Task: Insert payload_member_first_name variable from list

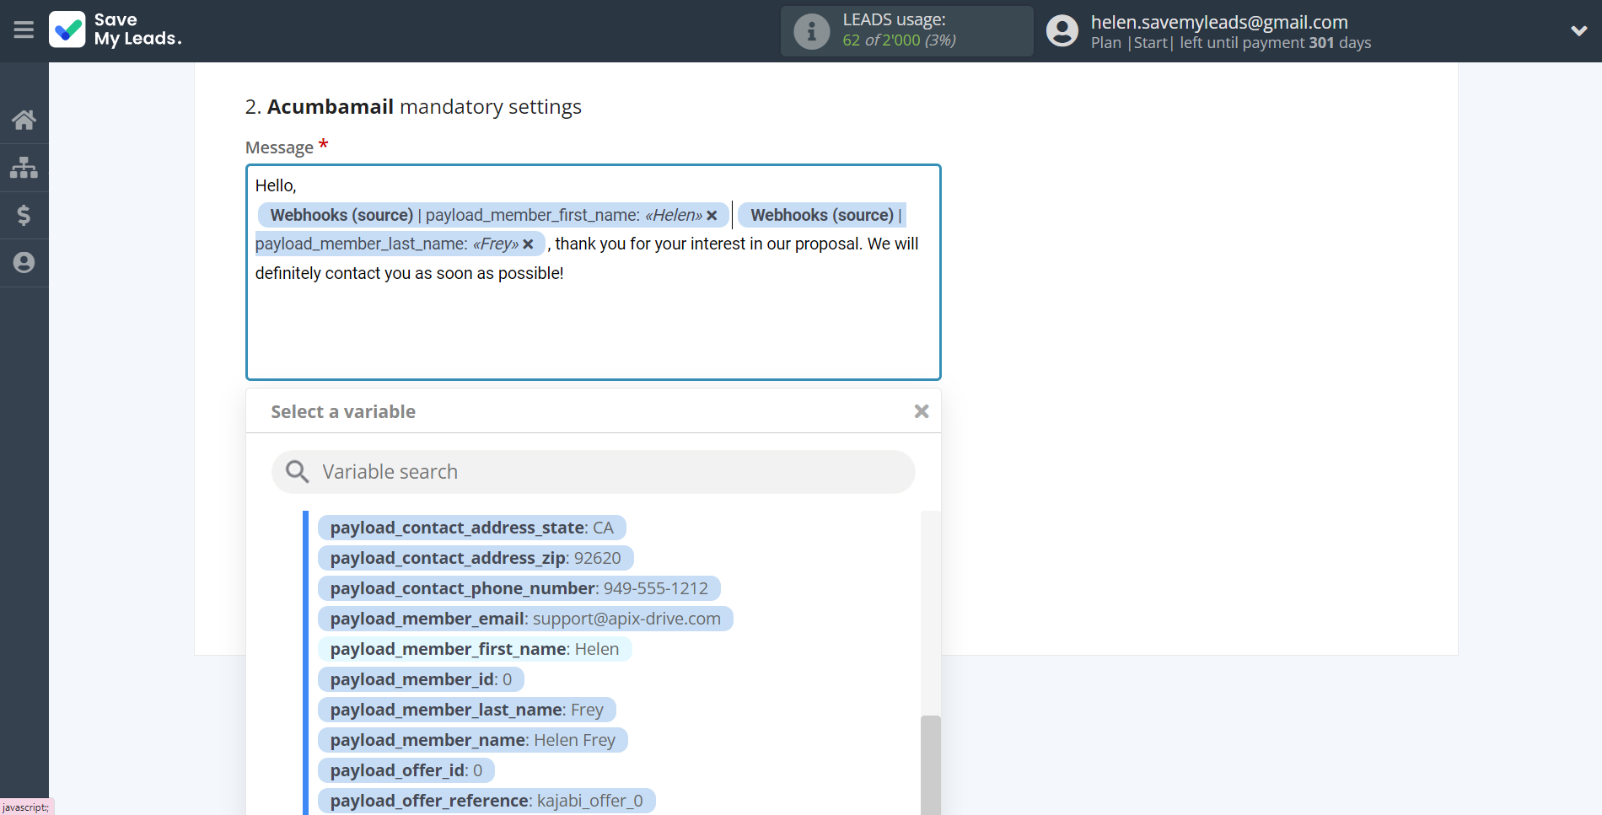Action: pos(475,649)
